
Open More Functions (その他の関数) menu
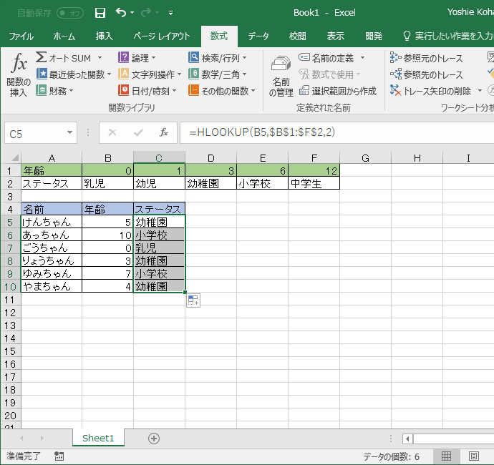pos(221,91)
